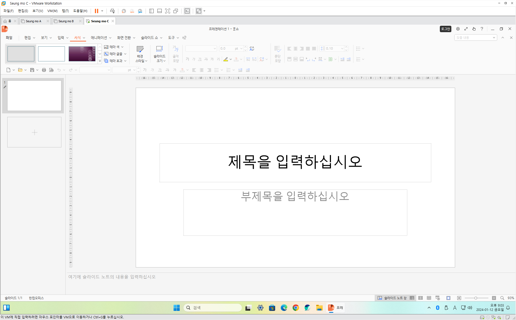Screen dimensions: 516x320
Task: Open the 애니메이션 menu tab
Action: (99, 38)
